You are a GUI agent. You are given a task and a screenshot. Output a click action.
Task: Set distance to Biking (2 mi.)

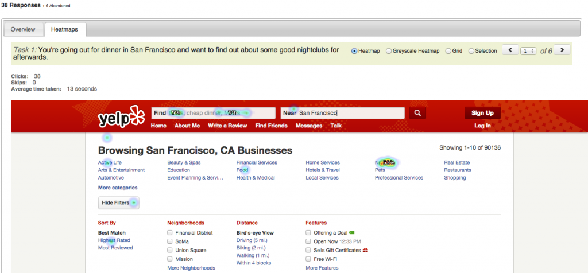pyautogui.click(x=251, y=248)
